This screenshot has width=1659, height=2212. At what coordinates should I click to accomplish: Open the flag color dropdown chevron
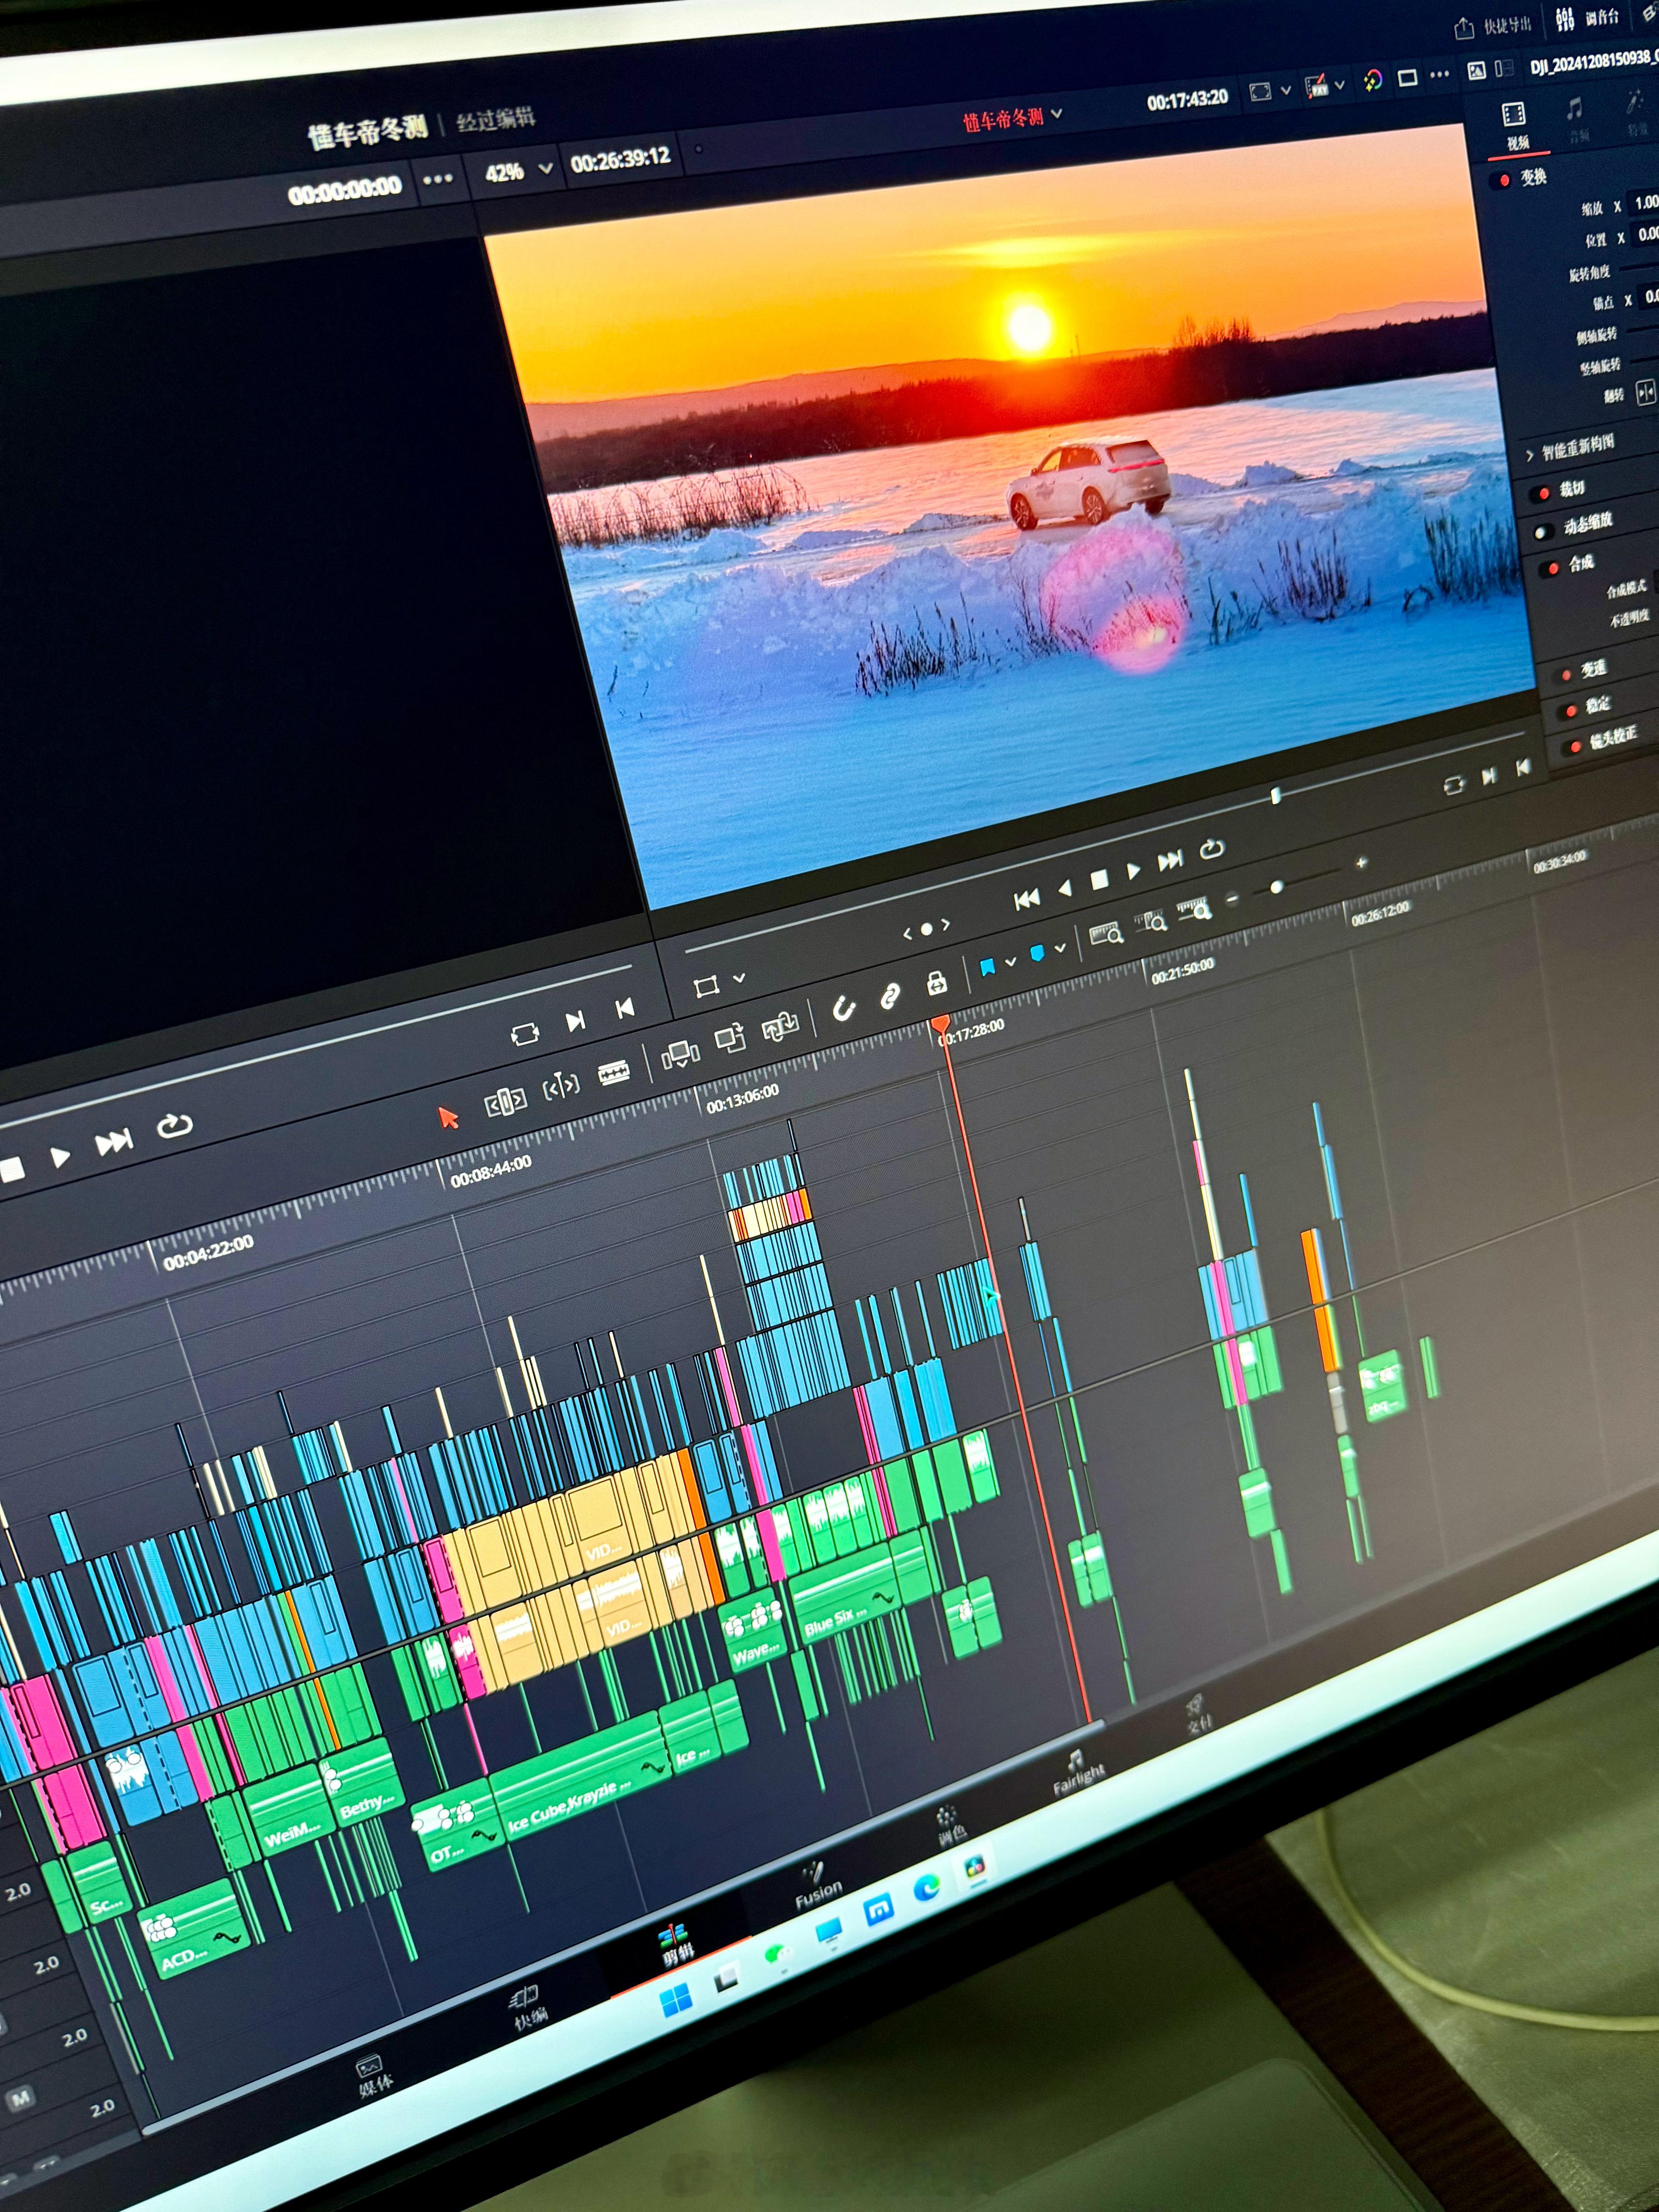coord(1011,961)
